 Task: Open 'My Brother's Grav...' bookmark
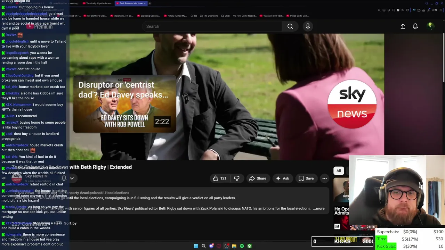[x=95, y=16]
